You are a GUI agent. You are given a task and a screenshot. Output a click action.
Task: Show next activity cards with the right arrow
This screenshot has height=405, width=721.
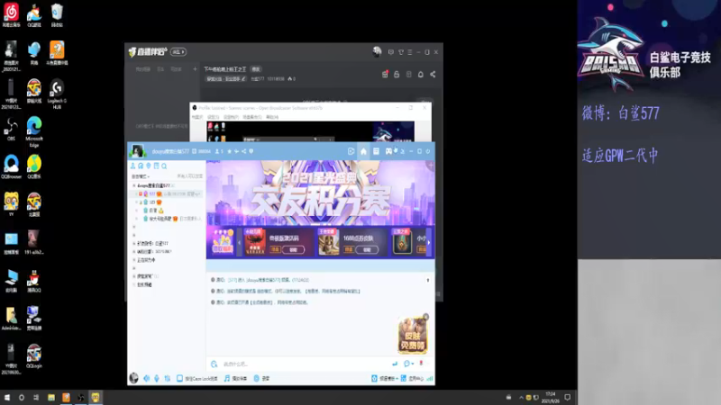click(429, 242)
